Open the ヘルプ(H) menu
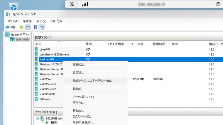Screen dimensions: 223x125 point(56,21)
